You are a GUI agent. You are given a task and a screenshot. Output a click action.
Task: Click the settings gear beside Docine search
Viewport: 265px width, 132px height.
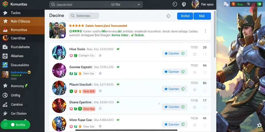click(x=168, y=16)
